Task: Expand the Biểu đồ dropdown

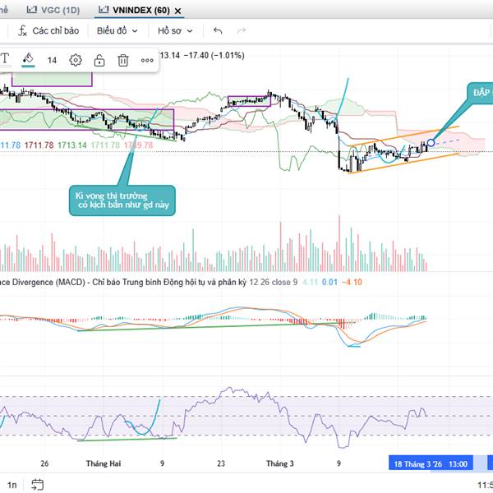Action: (116, 30)
